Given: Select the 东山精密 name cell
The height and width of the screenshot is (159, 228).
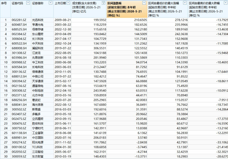Looking at the screenshot, I should (x=38, y=34).
